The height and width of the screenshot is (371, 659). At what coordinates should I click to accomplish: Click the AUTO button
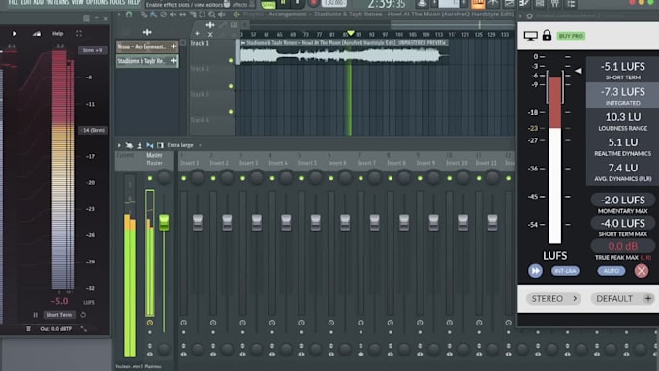tap(612, 271)
